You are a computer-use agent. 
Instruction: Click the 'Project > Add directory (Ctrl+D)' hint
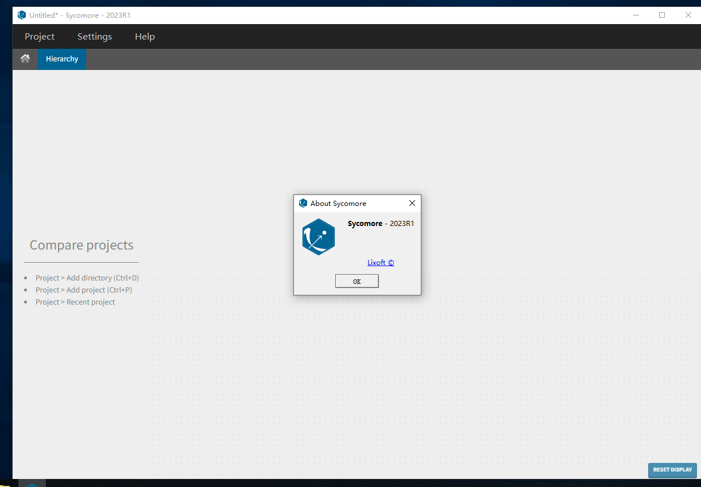pyautogui.click(x=87, y=278)
